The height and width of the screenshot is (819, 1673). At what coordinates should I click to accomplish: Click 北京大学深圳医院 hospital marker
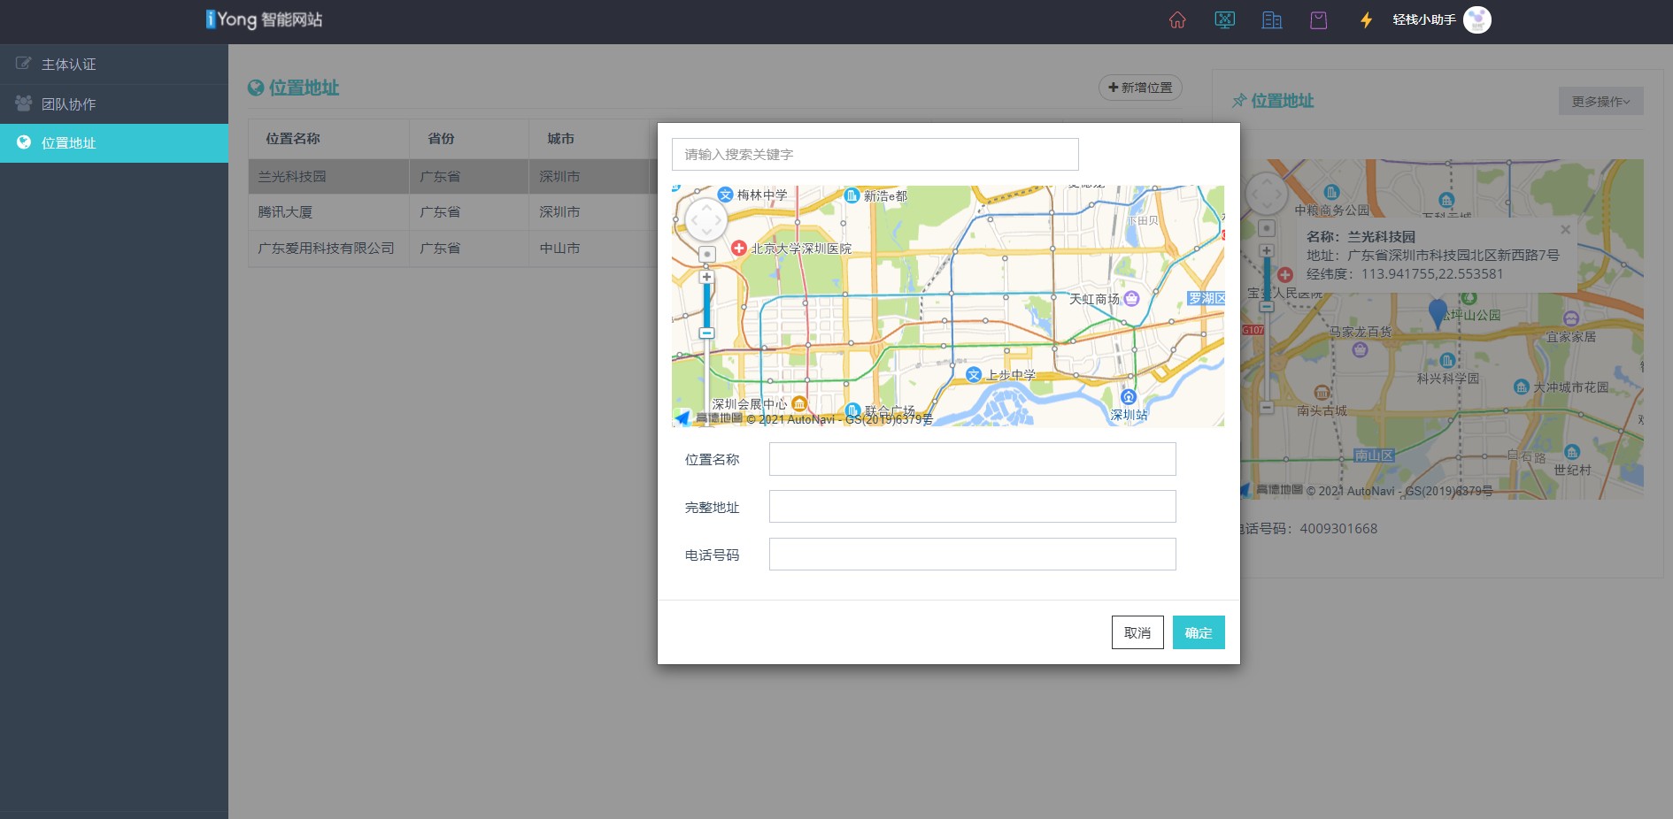tap(738, 249)
